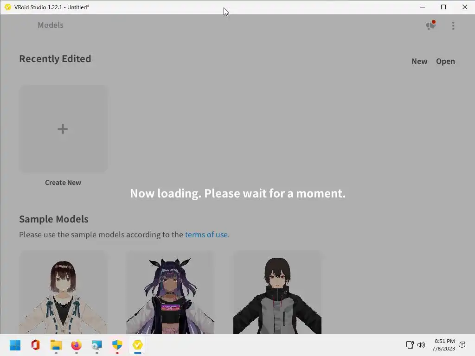This screenshot has width=475, height=356.
Task: Click the plus icon Create New tile
Action: click(x=63, y=129)
